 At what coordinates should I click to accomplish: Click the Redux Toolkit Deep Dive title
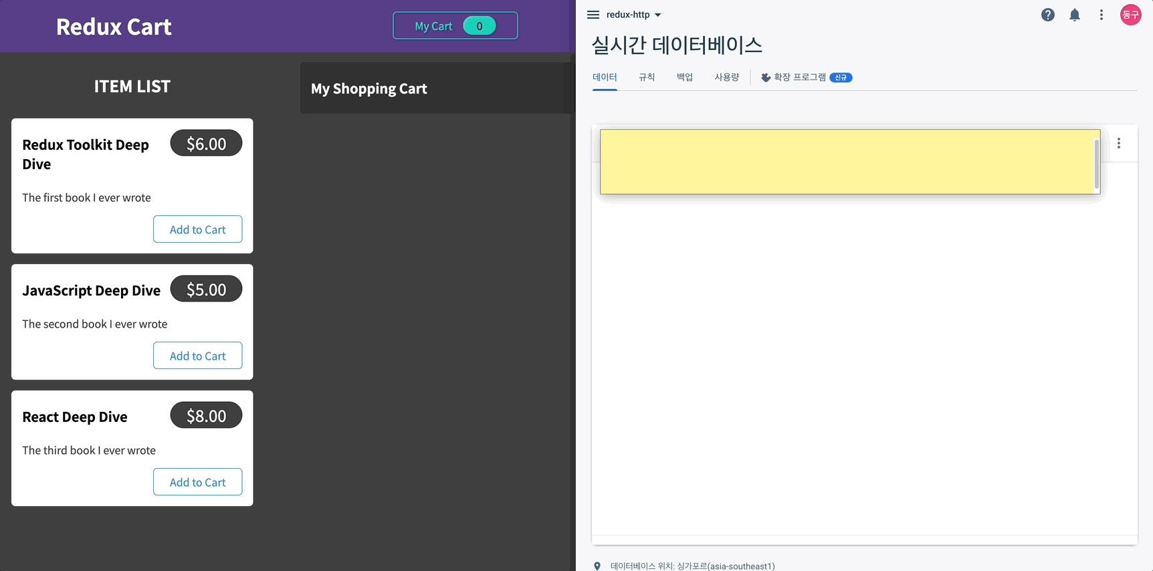(86, 154)
